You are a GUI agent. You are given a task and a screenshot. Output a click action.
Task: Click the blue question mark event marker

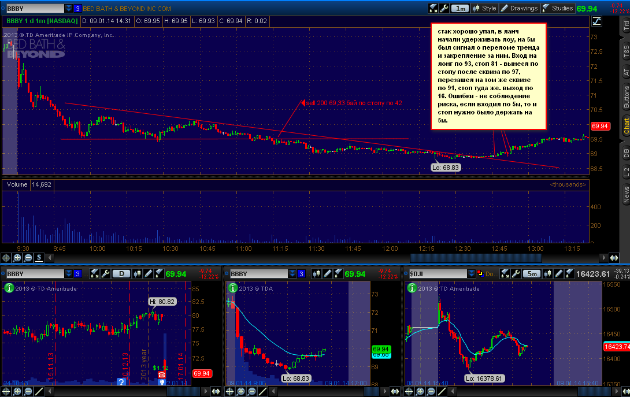pyautogui.click(x=121, y=381)
